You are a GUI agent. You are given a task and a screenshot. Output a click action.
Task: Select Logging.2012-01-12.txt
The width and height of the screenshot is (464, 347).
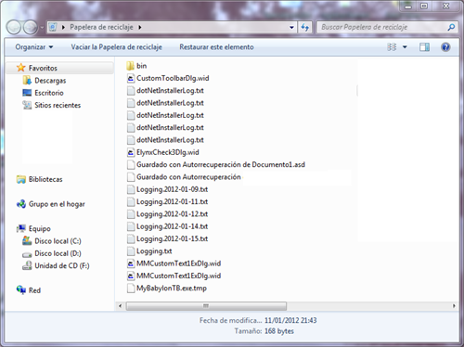point(172,214)
